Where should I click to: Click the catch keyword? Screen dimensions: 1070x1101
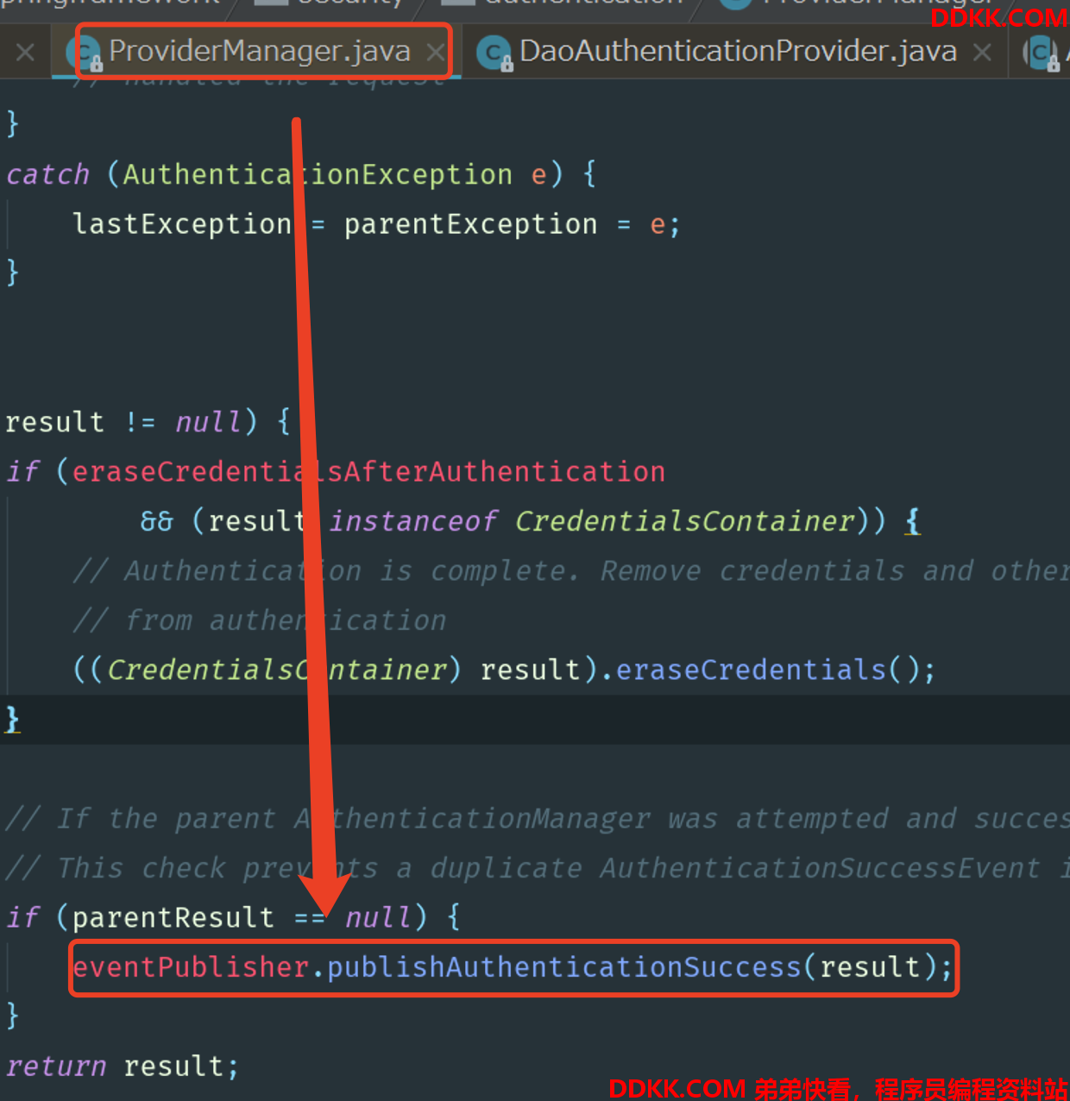[x=48, y=175]
